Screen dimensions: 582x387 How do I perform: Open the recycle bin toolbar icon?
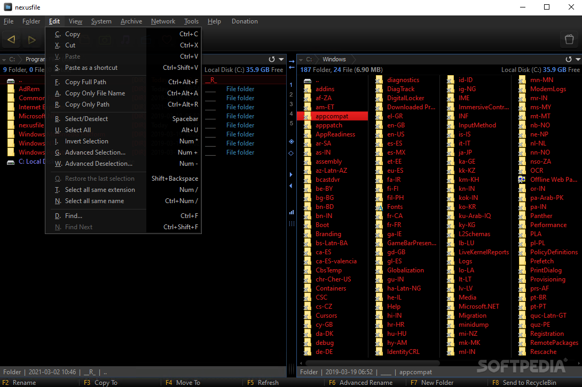tap(569, 39)
